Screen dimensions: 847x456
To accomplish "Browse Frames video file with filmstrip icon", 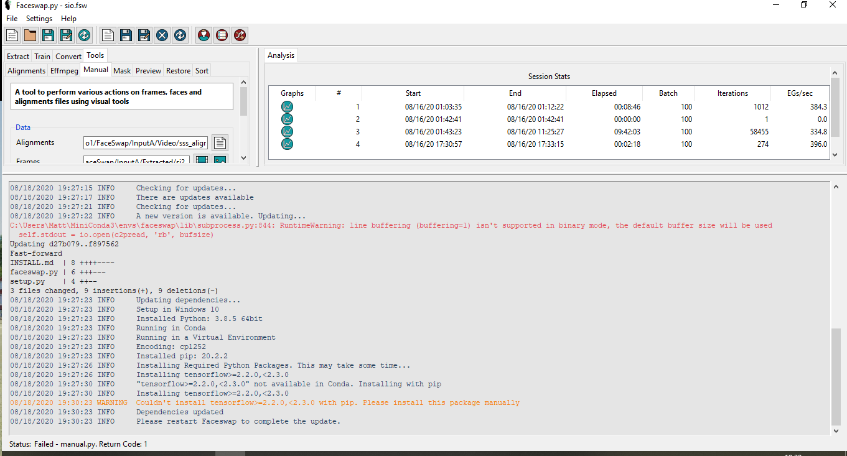I will point(202,160).
